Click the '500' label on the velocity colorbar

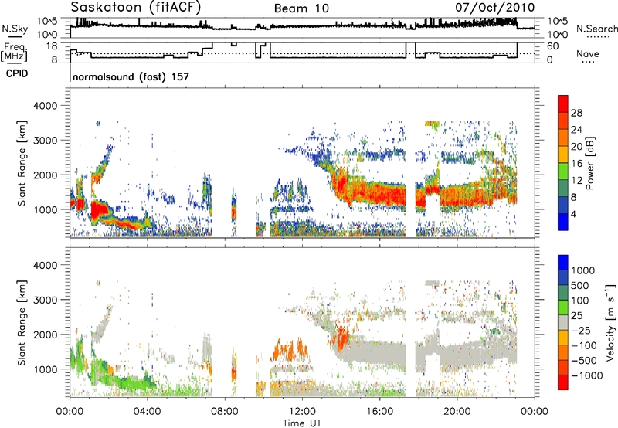tap(580, 285)
